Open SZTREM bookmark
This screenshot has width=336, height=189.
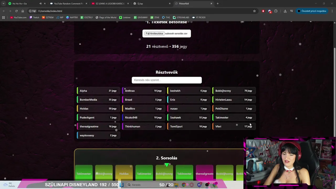tap(48, 17)
